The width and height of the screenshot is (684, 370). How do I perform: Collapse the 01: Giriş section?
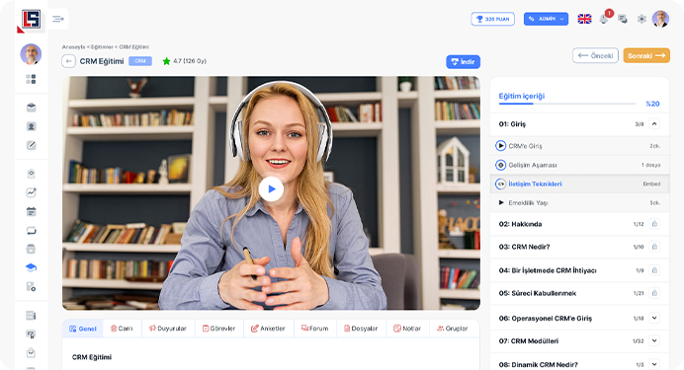(x=654, y=124)
